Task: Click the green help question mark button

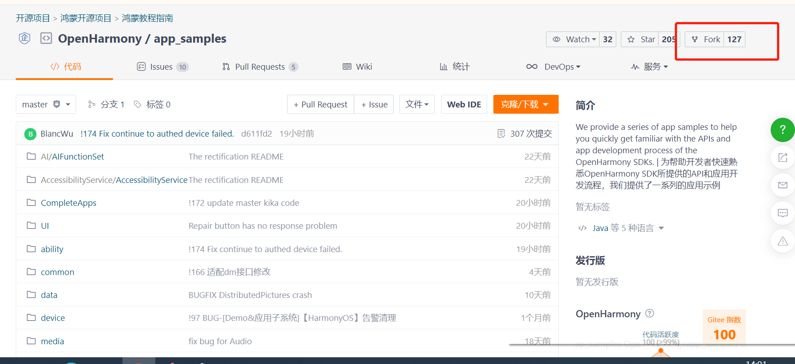Action: [783, 130]
